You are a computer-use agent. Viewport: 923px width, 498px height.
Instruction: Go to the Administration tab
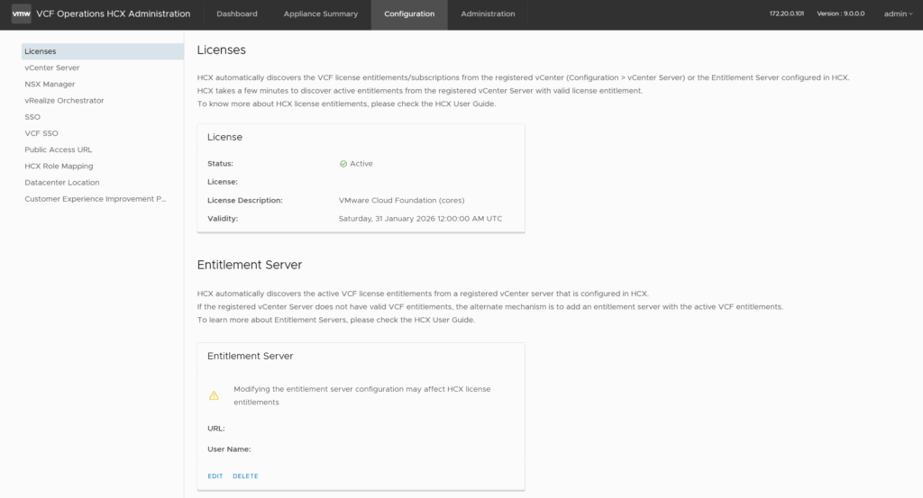[488, 14]
